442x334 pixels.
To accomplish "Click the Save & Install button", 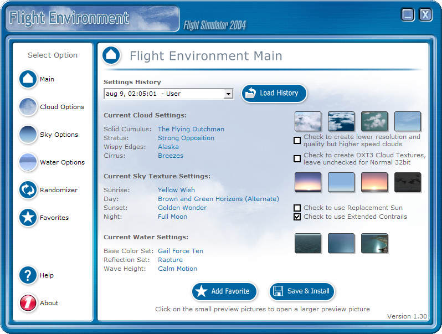I will click(x=302, y=291).
